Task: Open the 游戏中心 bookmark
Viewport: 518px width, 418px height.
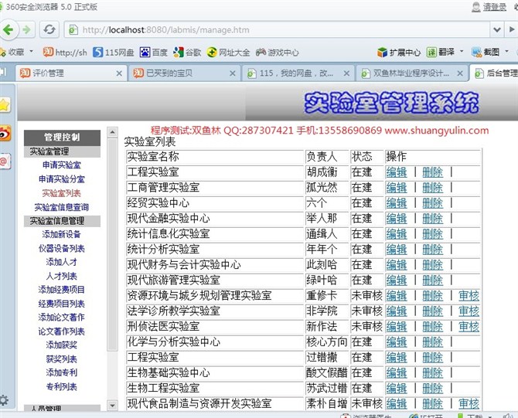Action: tap(278, 53)
